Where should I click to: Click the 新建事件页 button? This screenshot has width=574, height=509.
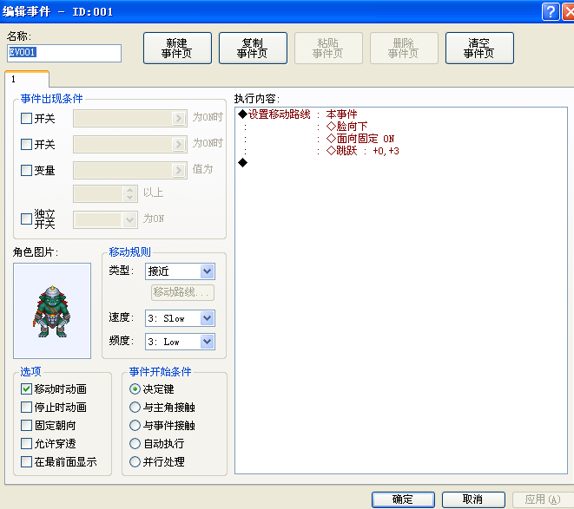tap(177, 49)
